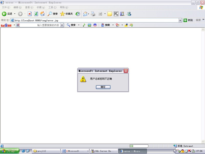Screen dimensions: 205x154
Task: Click the Baidu toolbar music note icon
Action: click(84, 25)
